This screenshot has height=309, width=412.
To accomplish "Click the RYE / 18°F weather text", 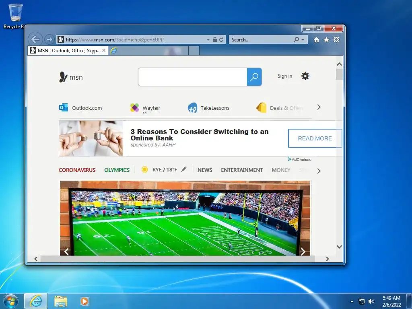I will point(165,170).
